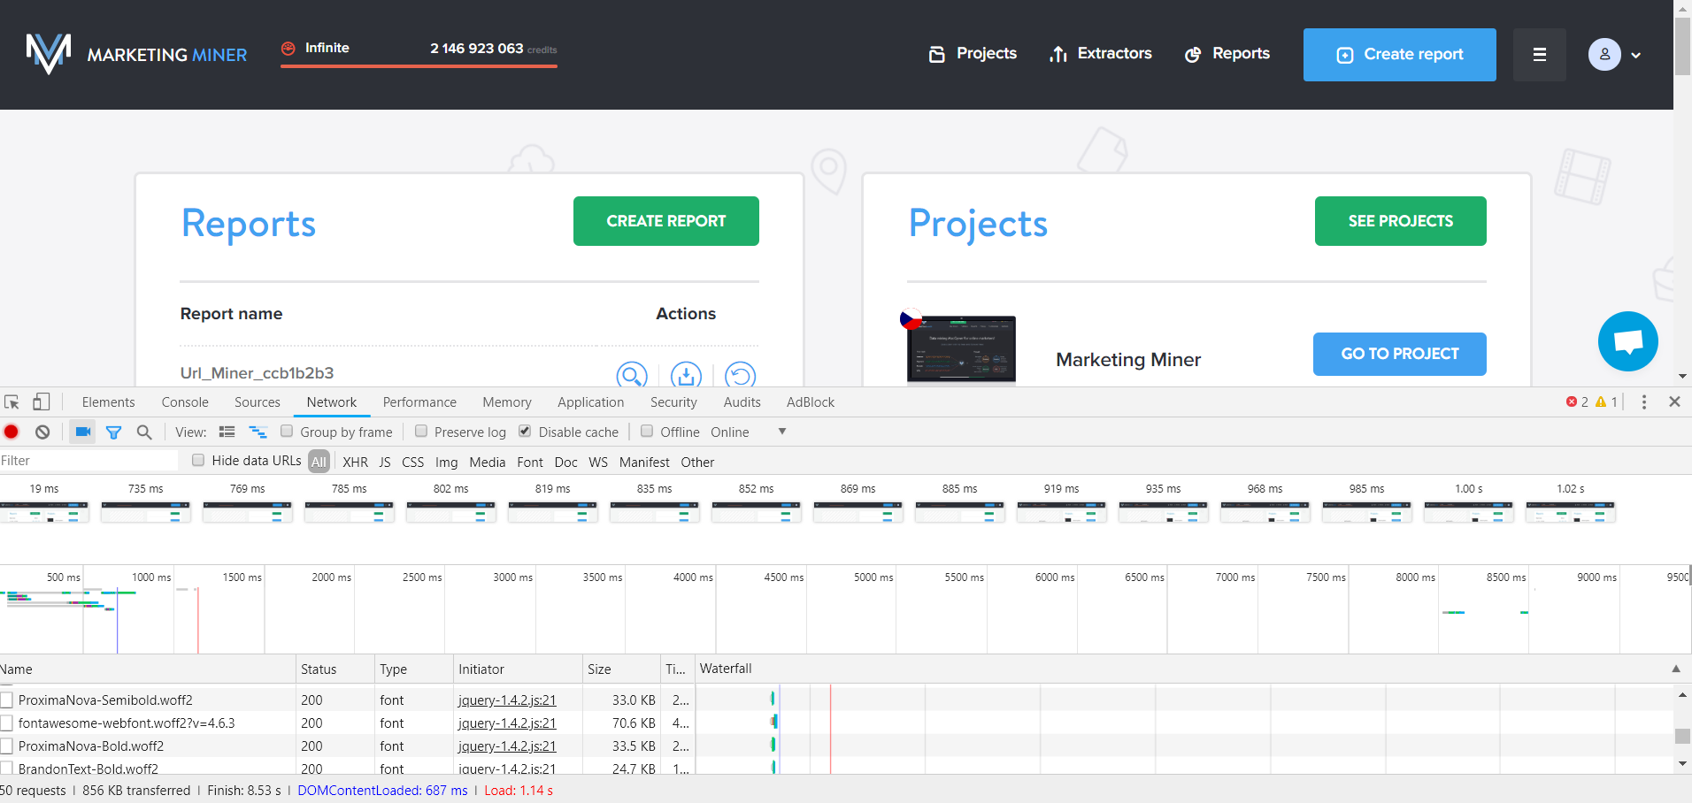The width and height of the screenshot is (1692, 803).
Task: Sort by Waterfall column arrow
Action: (1676, 669)
